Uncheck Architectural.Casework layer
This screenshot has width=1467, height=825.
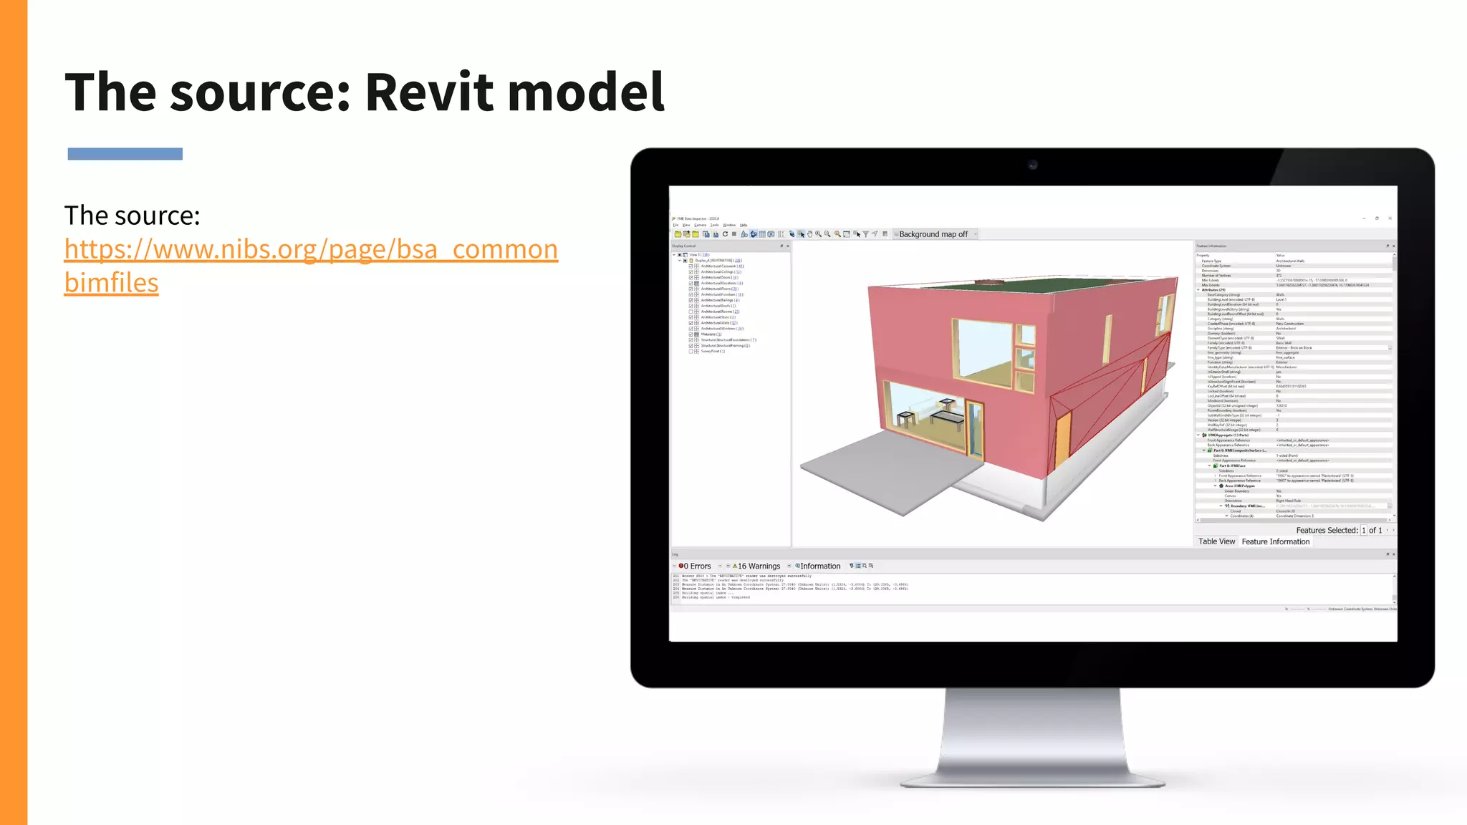click(691, 266)
